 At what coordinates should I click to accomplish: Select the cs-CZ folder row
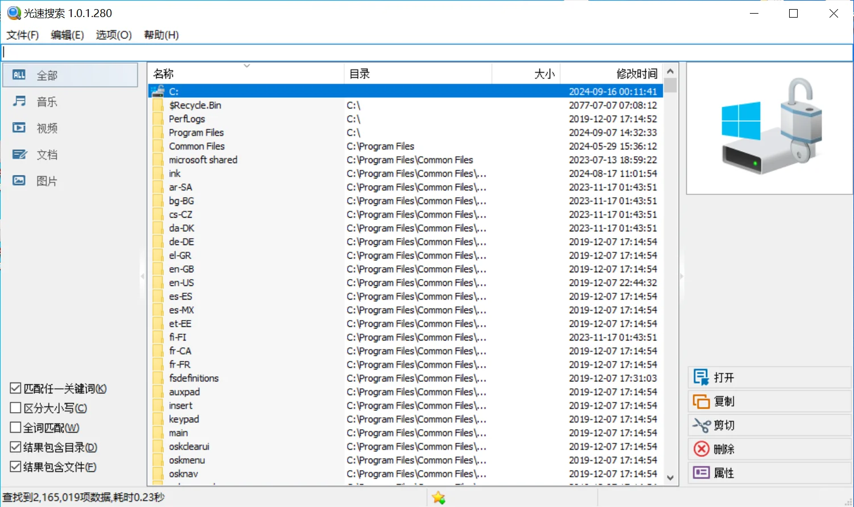pos(406,214)
